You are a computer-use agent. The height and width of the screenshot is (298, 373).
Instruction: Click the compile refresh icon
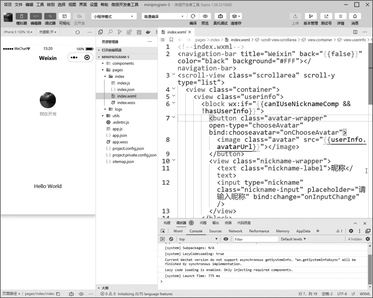point(193,16)
